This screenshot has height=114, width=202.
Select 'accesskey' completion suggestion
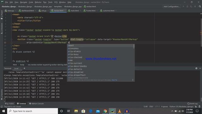100,48
